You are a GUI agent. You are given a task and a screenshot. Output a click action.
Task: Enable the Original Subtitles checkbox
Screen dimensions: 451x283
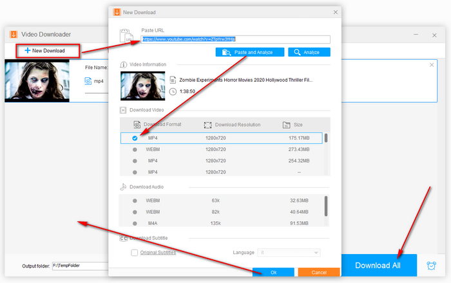tap(134, 253)
